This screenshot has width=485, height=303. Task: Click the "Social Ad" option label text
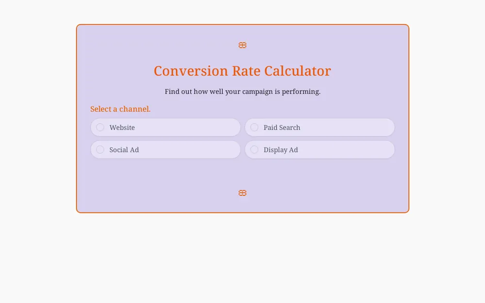(124, 150)
